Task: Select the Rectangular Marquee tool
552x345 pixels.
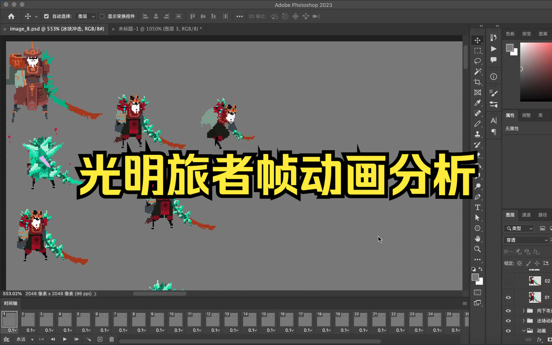Action: (x=478, y=51)
